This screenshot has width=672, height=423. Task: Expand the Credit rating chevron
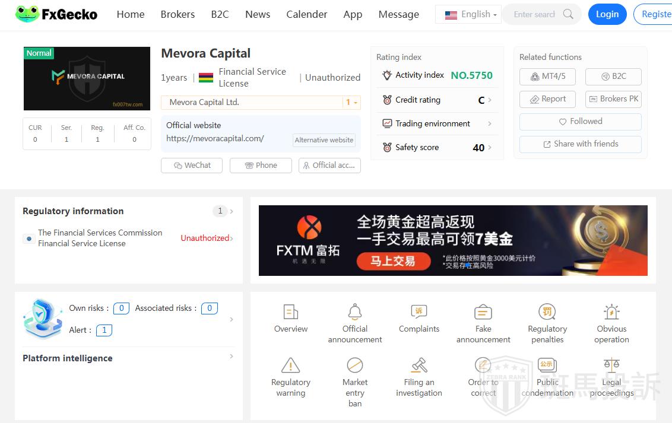click(490, 100)
